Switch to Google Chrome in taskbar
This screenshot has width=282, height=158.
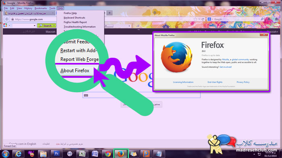tap(108, 154)
